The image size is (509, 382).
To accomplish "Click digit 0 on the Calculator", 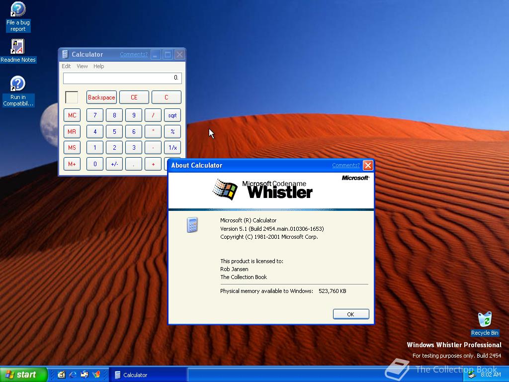I will point(95,164).
